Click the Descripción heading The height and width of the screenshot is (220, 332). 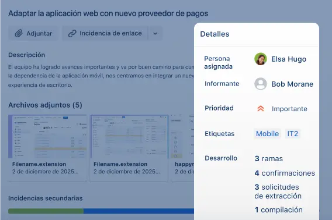tap(27, 55)
